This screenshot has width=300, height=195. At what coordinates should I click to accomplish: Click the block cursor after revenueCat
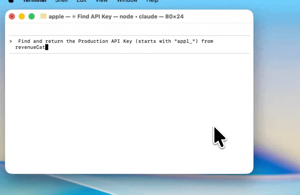point(47,48)
